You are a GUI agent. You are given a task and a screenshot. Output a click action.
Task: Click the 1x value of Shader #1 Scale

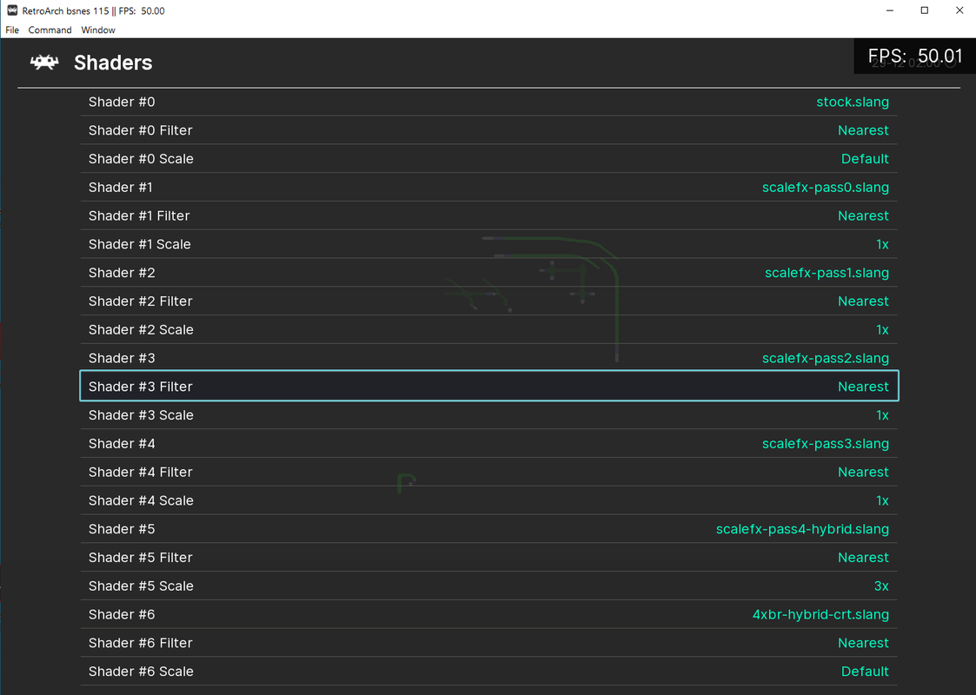[882, 244]
